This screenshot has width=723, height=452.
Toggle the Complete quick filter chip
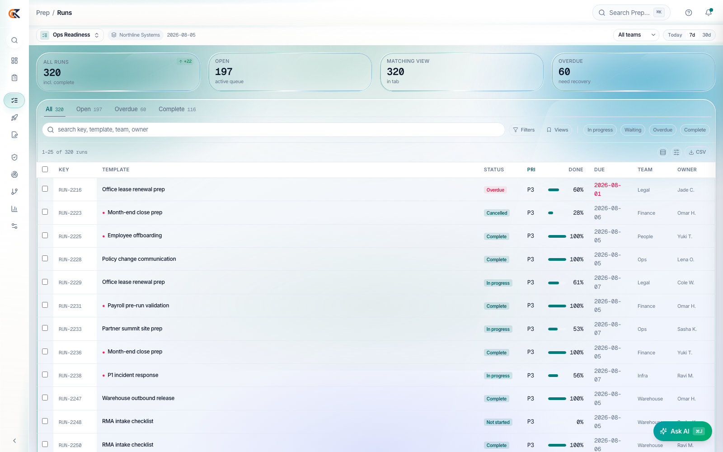tap(695, 130)
